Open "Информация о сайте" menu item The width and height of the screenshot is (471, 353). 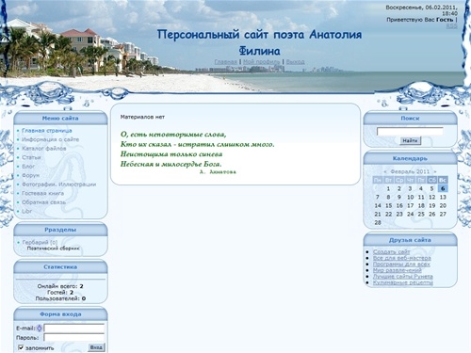50,139
